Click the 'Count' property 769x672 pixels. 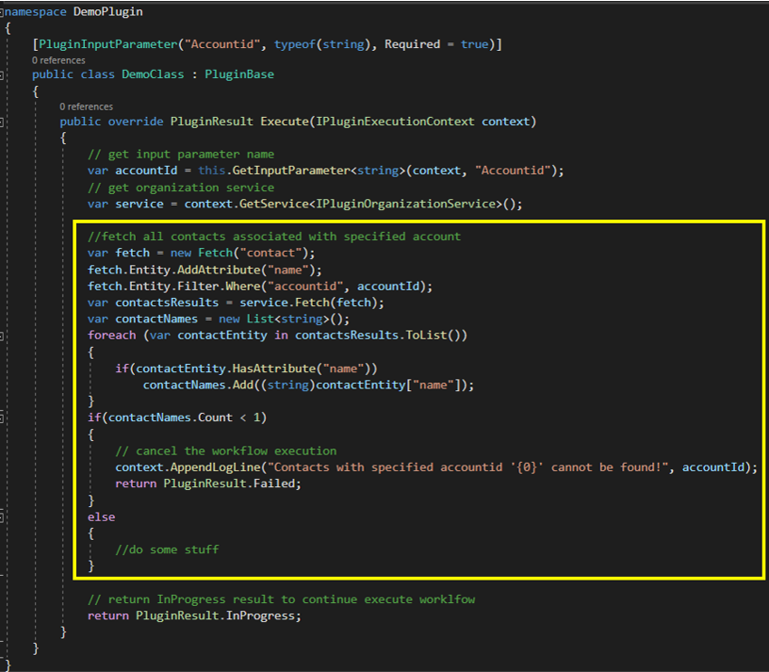pos(215,418)
